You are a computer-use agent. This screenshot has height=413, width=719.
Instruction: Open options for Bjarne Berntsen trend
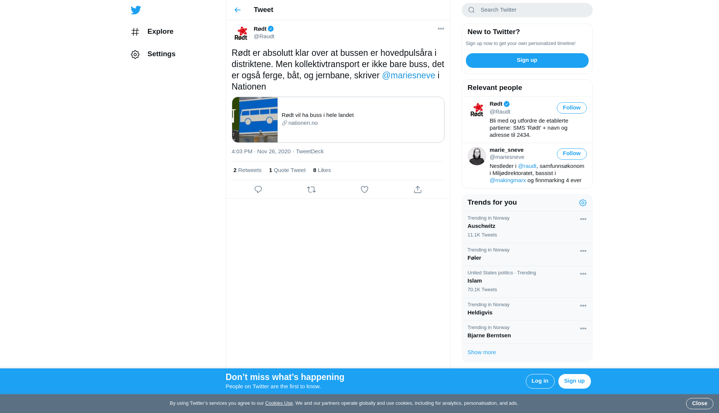pos(583,329)
